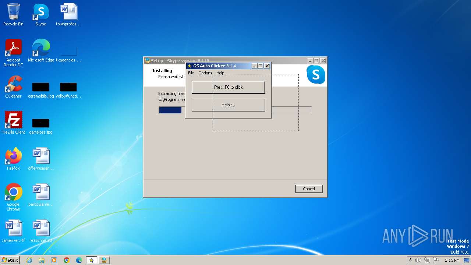Close the GS Auto Clicker window
471x265 pixels.
[x=267, y=66]
